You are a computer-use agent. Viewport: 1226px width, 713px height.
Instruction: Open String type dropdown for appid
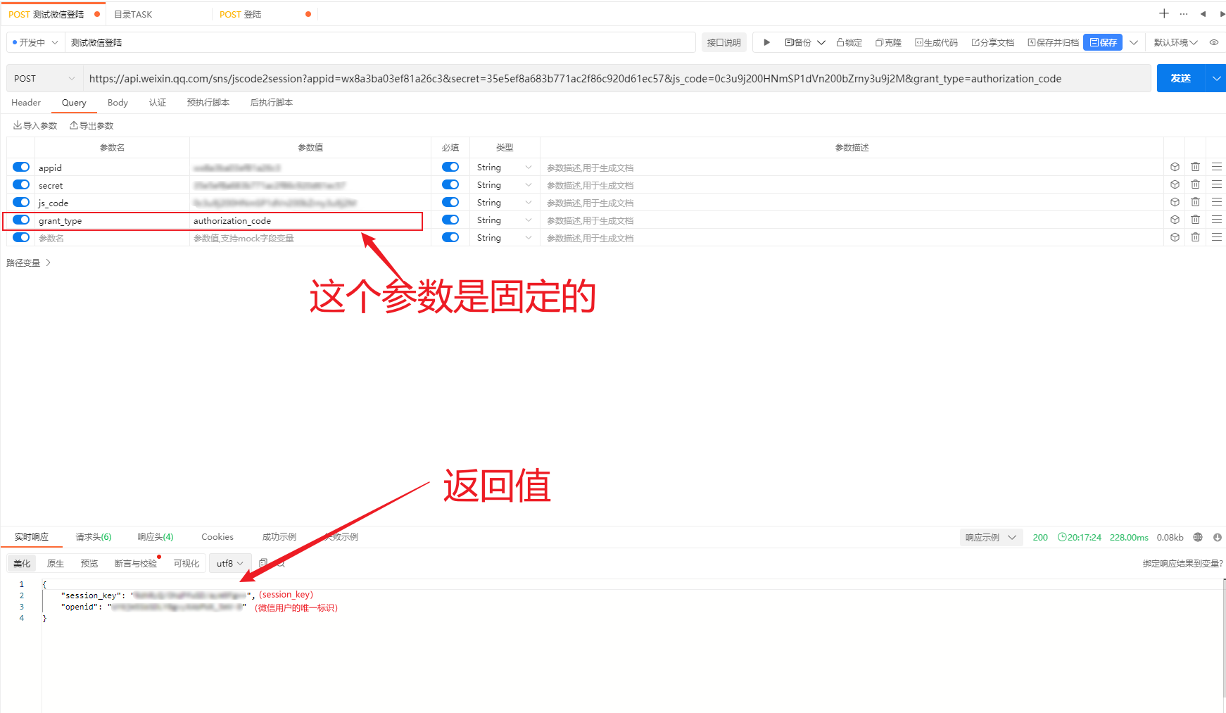[505, 167]
